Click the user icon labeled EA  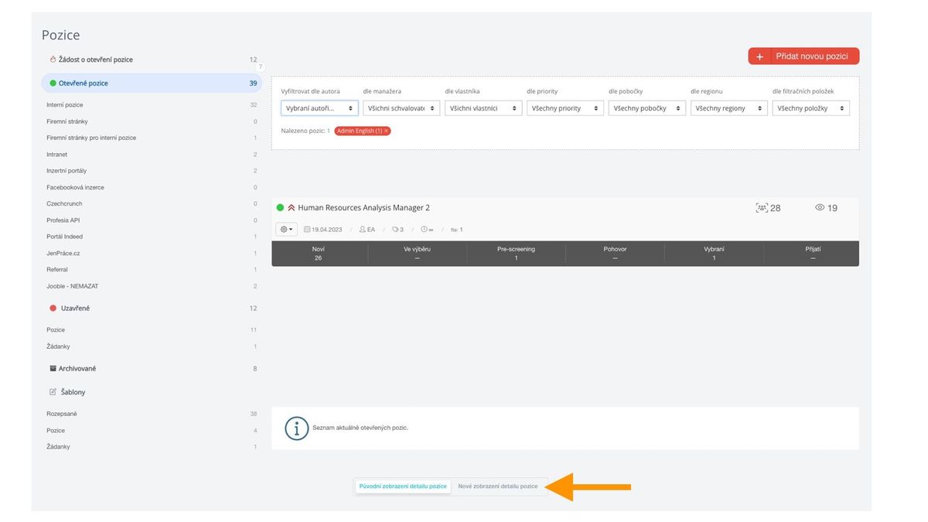click(x=362, y=230)
